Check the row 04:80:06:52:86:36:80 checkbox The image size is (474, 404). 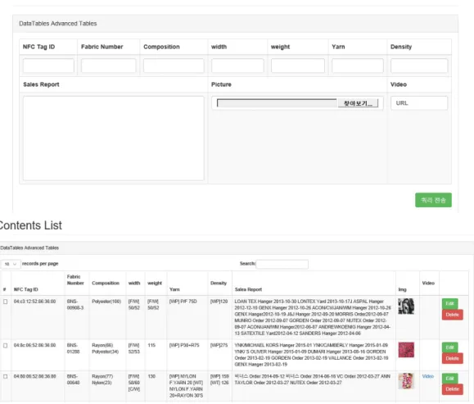coord(6,376)
